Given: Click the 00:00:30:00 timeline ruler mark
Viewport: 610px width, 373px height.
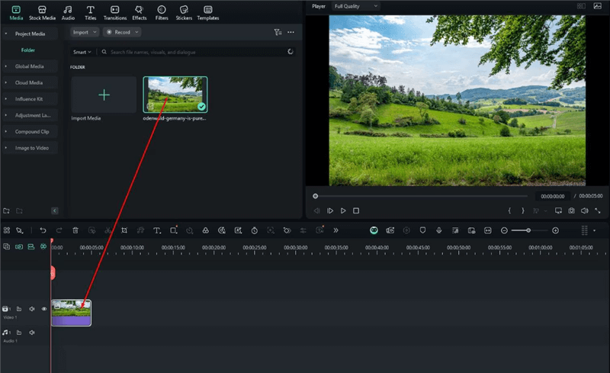Looking at the screenshot, I should (295, 248).
